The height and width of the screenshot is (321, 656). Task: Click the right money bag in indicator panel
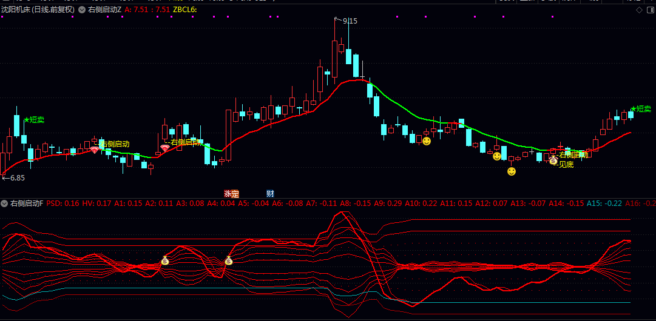[x=228, y=261]
